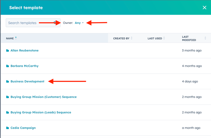Click folder icon beside Buying Group Mission (Leads) Sequence

pos(8,113)
